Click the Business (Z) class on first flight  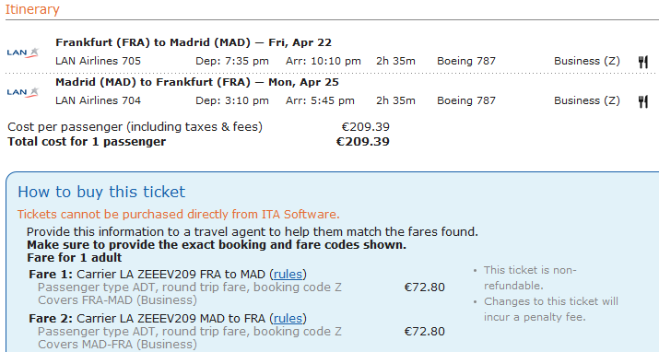coord(587,62)
